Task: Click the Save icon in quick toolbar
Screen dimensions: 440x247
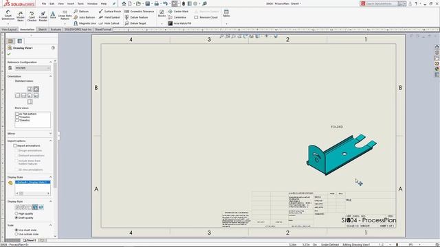Action: point(148,3)
